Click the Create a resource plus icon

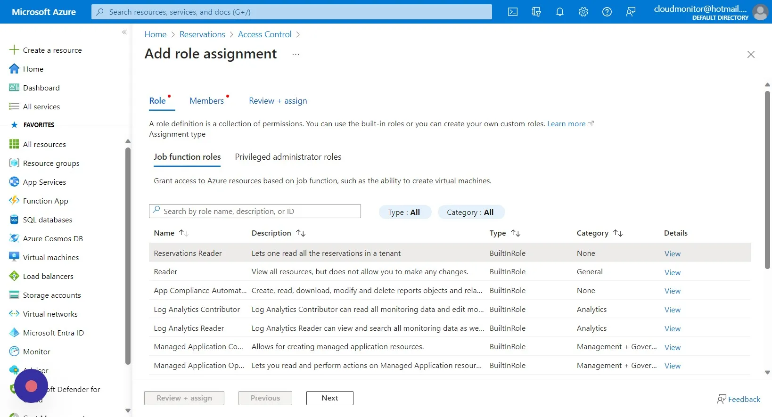(x=14, y=50)
